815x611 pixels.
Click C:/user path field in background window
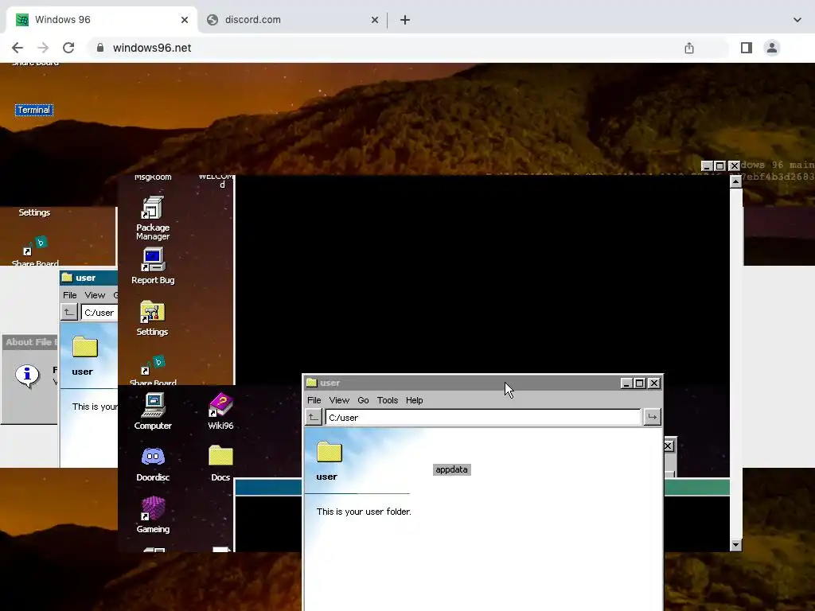(99, 312)
